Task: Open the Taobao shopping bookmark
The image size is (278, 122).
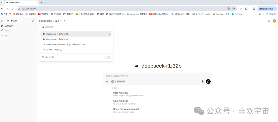Action: [31, 14]
